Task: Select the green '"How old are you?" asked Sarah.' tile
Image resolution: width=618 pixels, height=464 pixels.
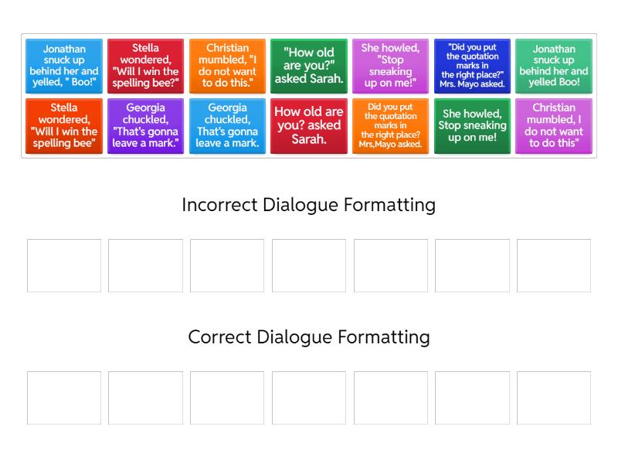Action: click(309, 66)
